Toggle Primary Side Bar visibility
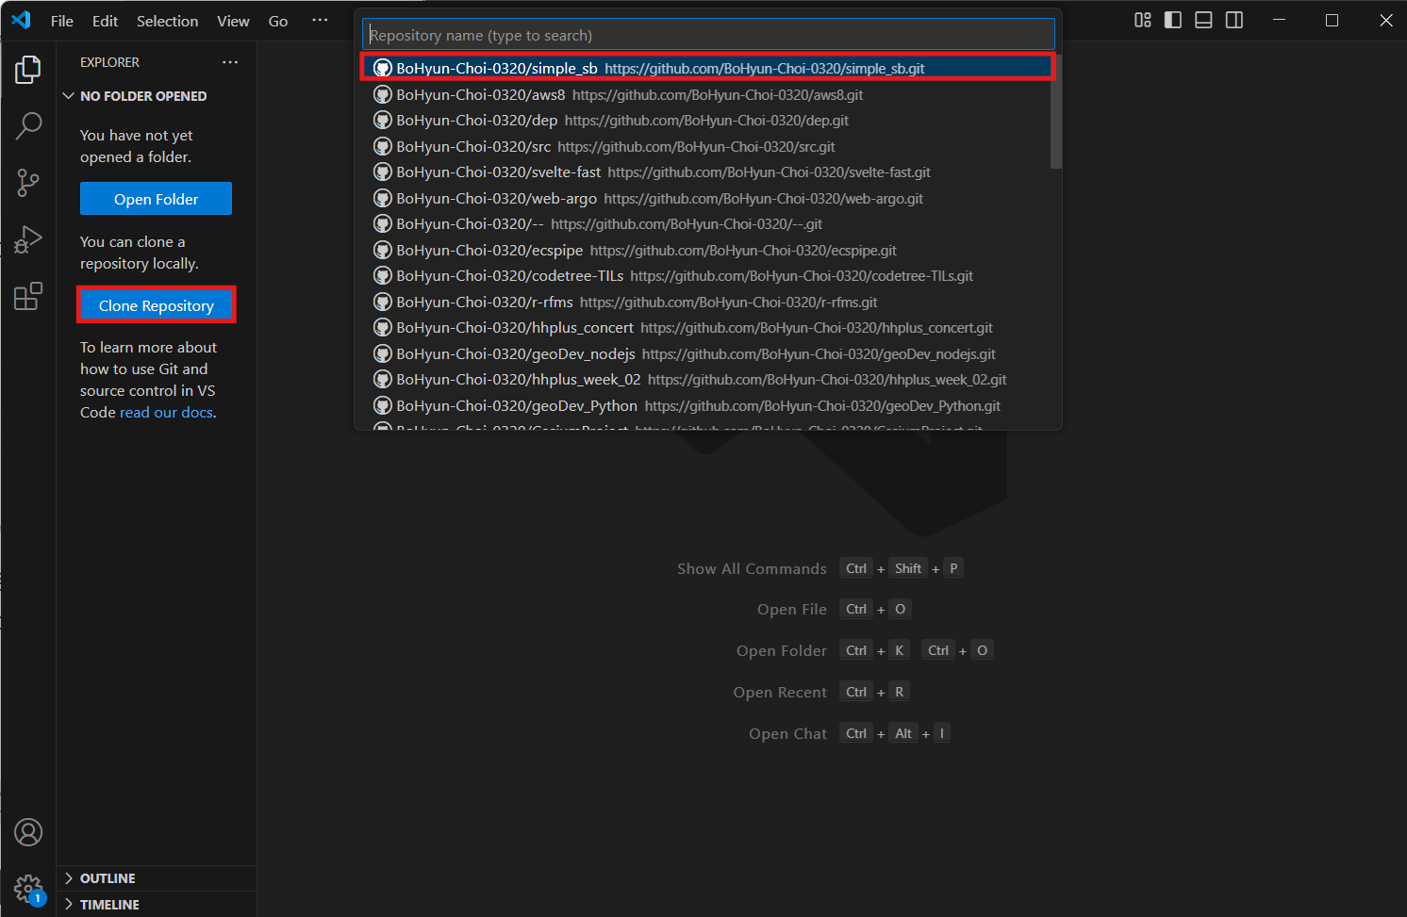The image size is (1407, 917). coord(1173,20)
